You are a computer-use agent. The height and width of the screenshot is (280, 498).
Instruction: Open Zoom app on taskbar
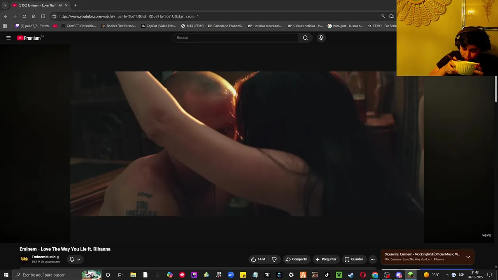coord(231,275)
